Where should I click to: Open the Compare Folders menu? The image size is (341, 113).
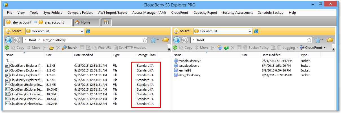click(80, 13)
